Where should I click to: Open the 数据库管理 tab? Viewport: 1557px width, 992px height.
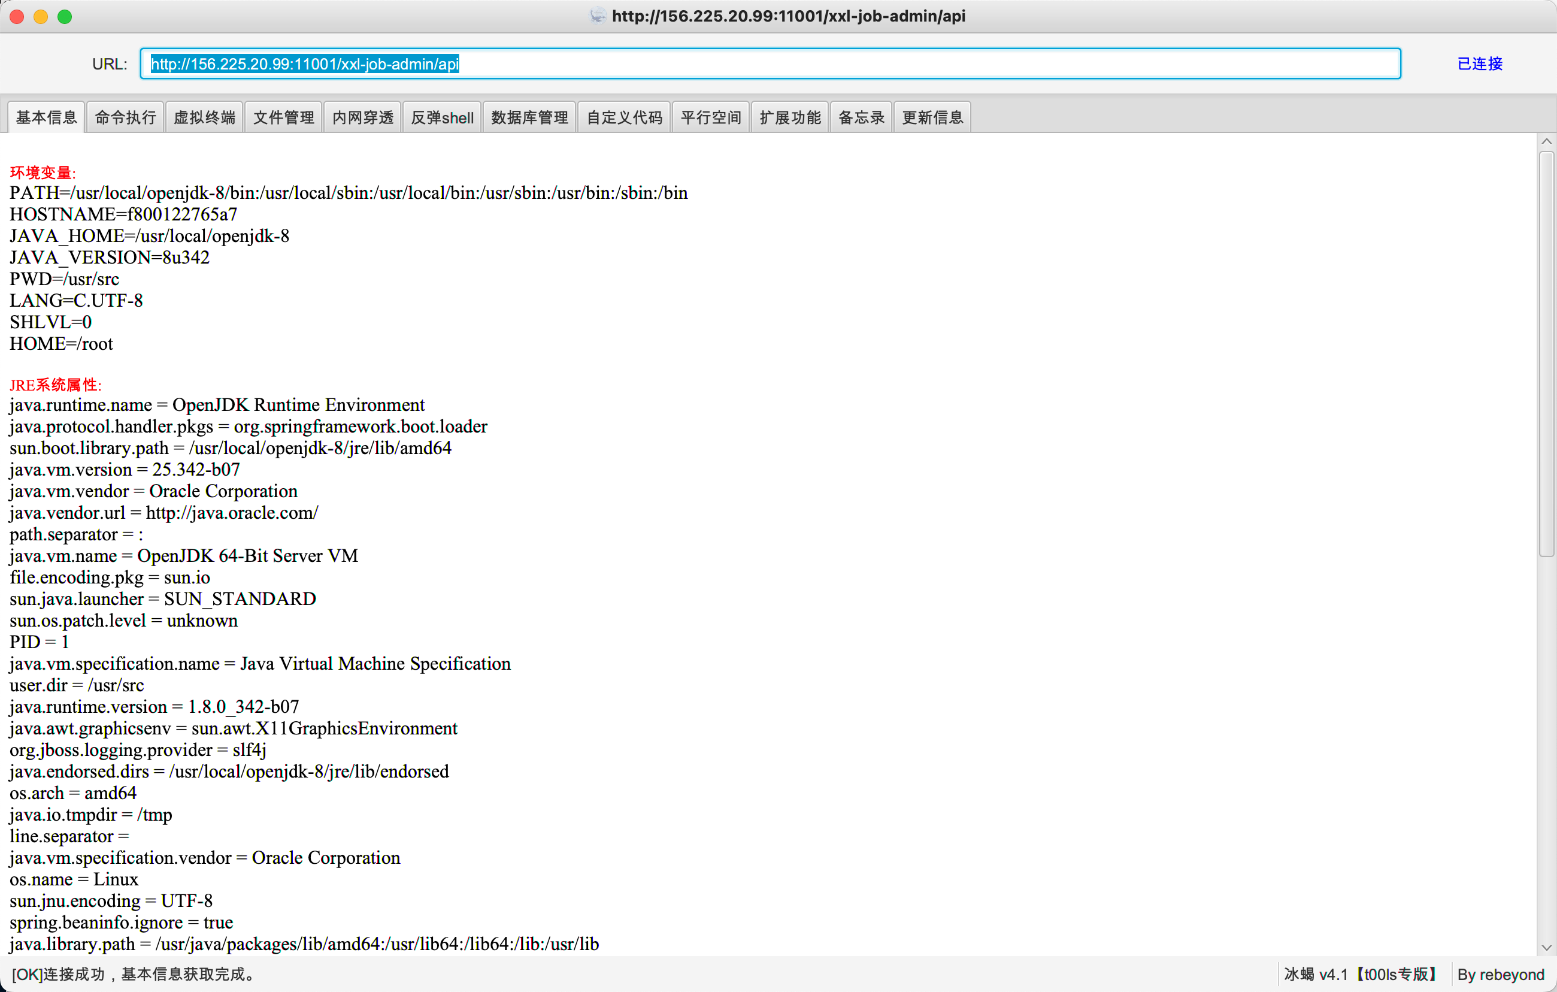coord(529,117)
